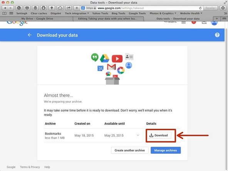Expand the Bookmarks archive details chevron
The height and width of the screenshot is (171, 228).
pos(138,135)
